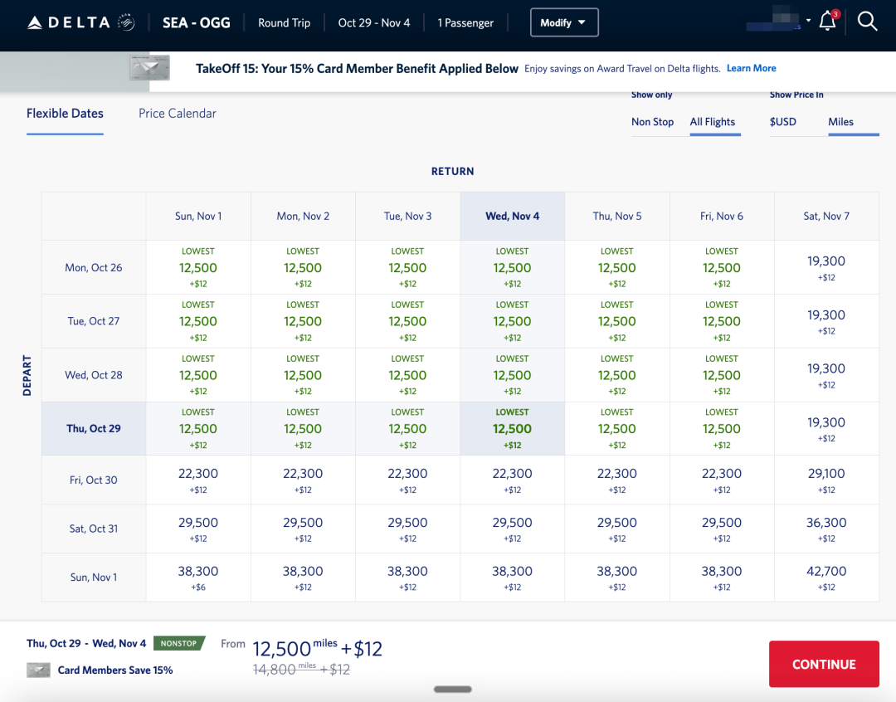Click the Delta logo in the header
Screen dimensions: 896x702
[x=80, y=23]
